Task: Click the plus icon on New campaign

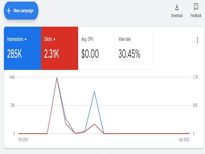Action: click(x=8, y=11)
